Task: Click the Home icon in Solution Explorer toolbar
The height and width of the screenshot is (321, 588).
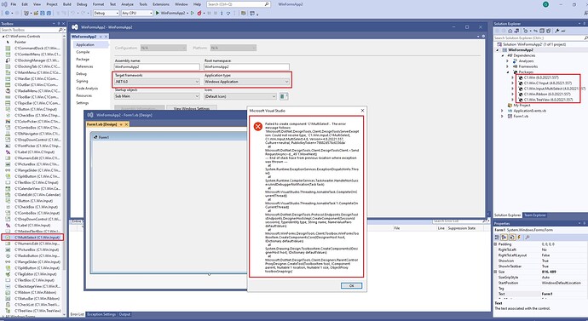Action: [510, 31]
